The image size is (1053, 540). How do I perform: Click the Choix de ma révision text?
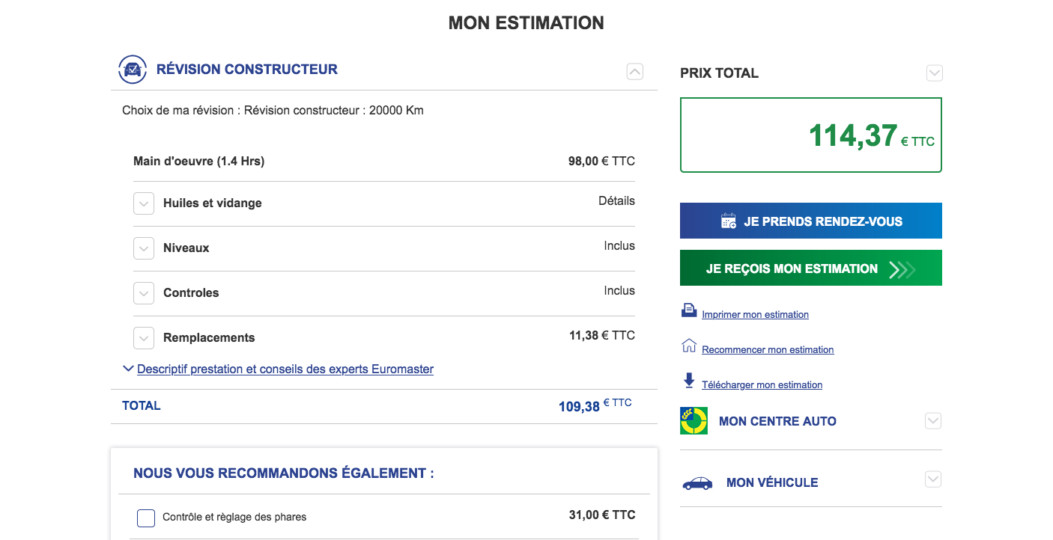point(273,111)
